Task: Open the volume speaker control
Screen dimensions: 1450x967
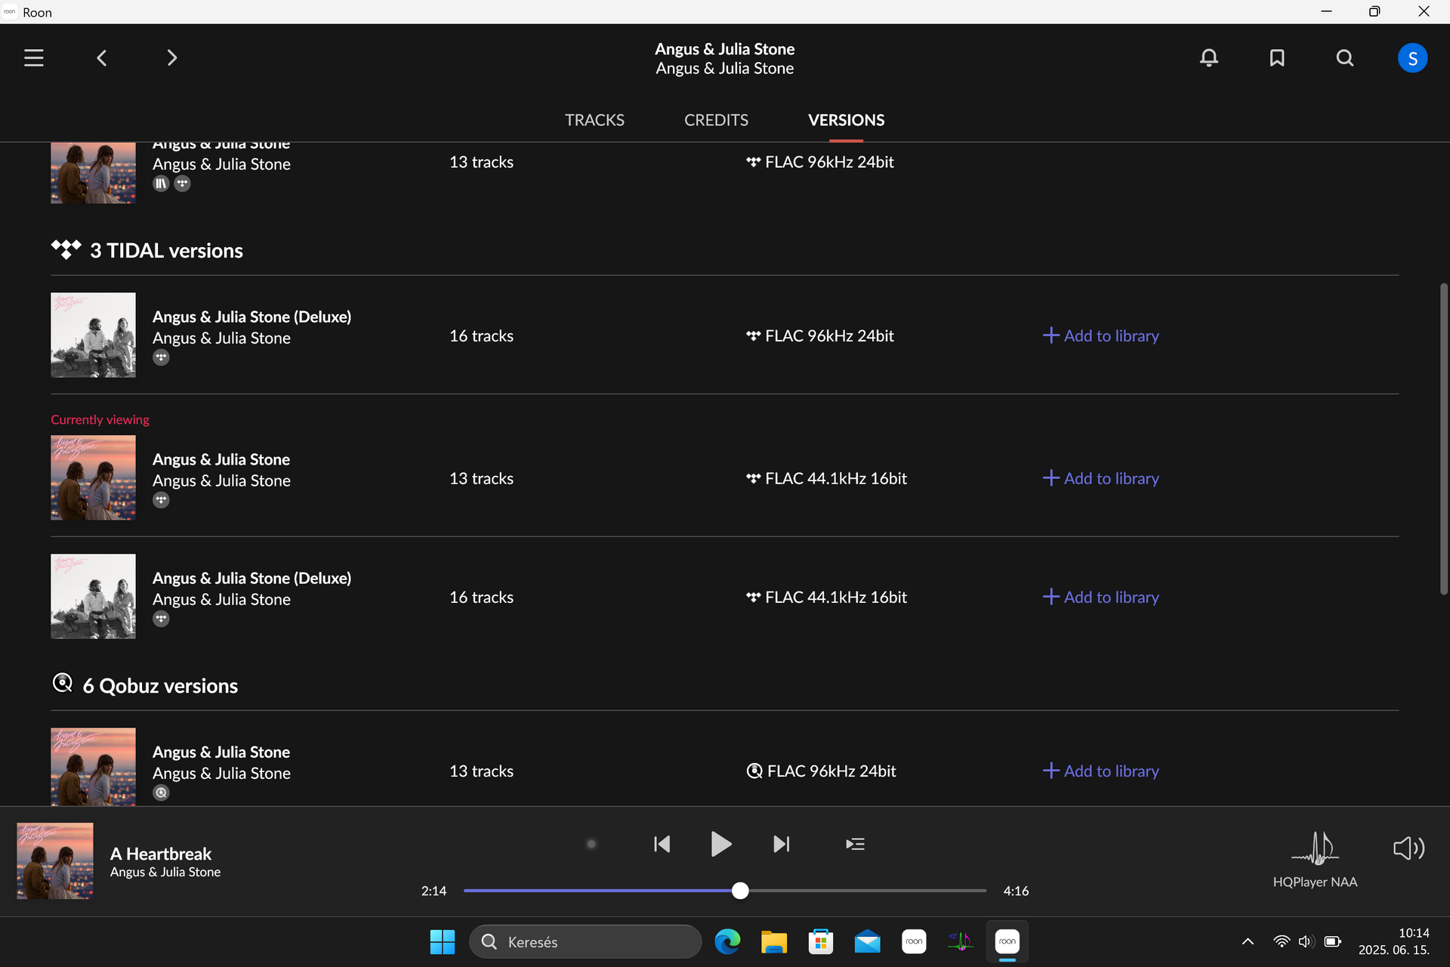Action: [1408, 848]
